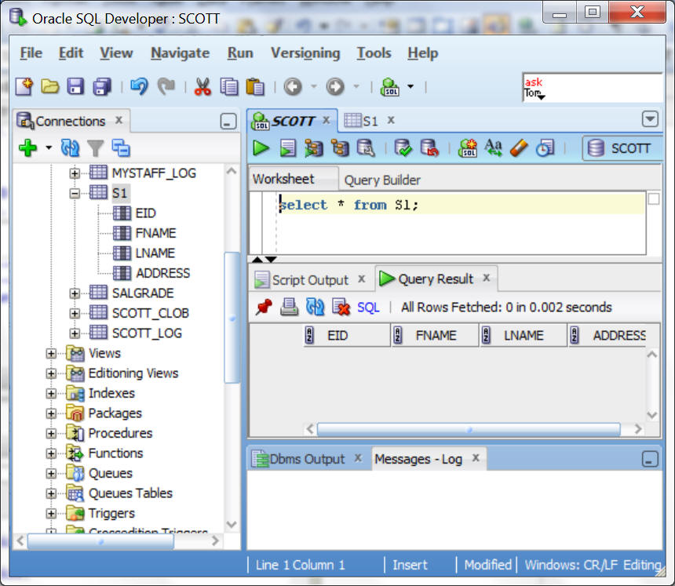675x586 pixels.
Task: Collapse the S1 table node
Action: (x=75, y=194)
